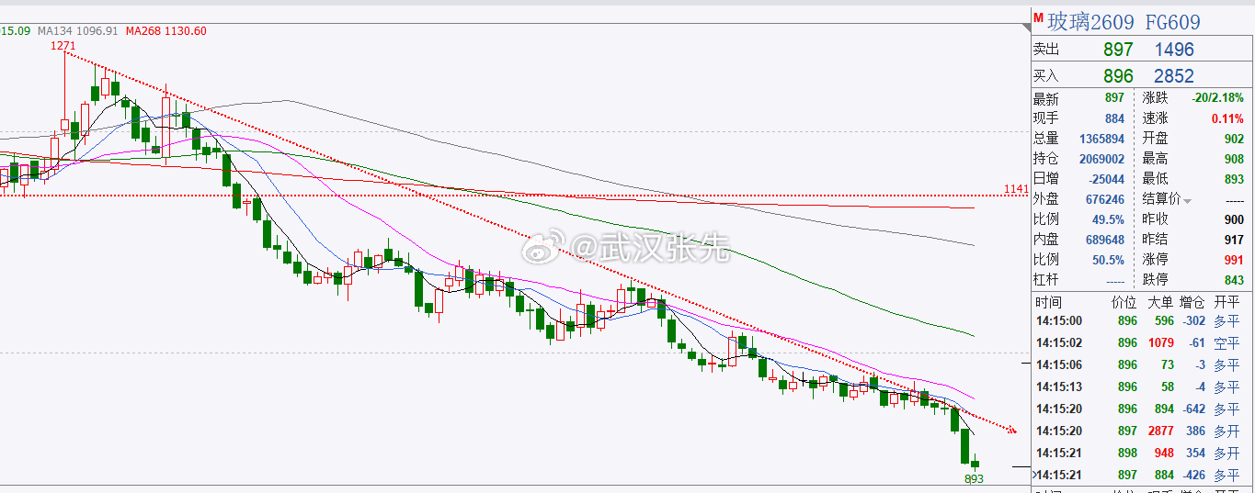Click the 买入 volume 2852
Image resolution: width=1255 pixels, height=493 pixels.
coord(1175,76)
